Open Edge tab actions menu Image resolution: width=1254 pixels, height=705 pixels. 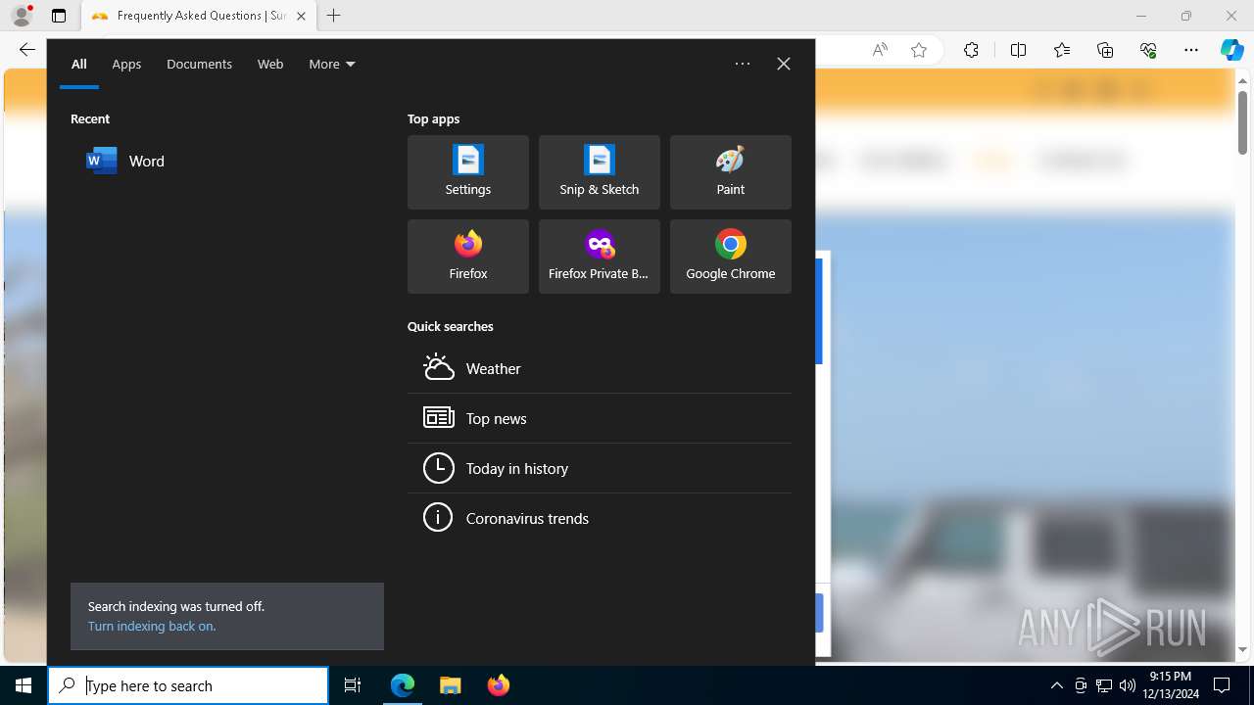(59, 16)
